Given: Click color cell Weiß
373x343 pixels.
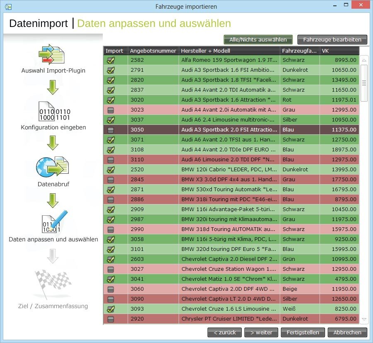Looking at the screenshot, I should click(300, 309).
